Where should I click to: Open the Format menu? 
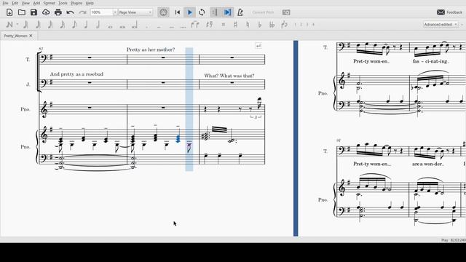pos(49,3)
